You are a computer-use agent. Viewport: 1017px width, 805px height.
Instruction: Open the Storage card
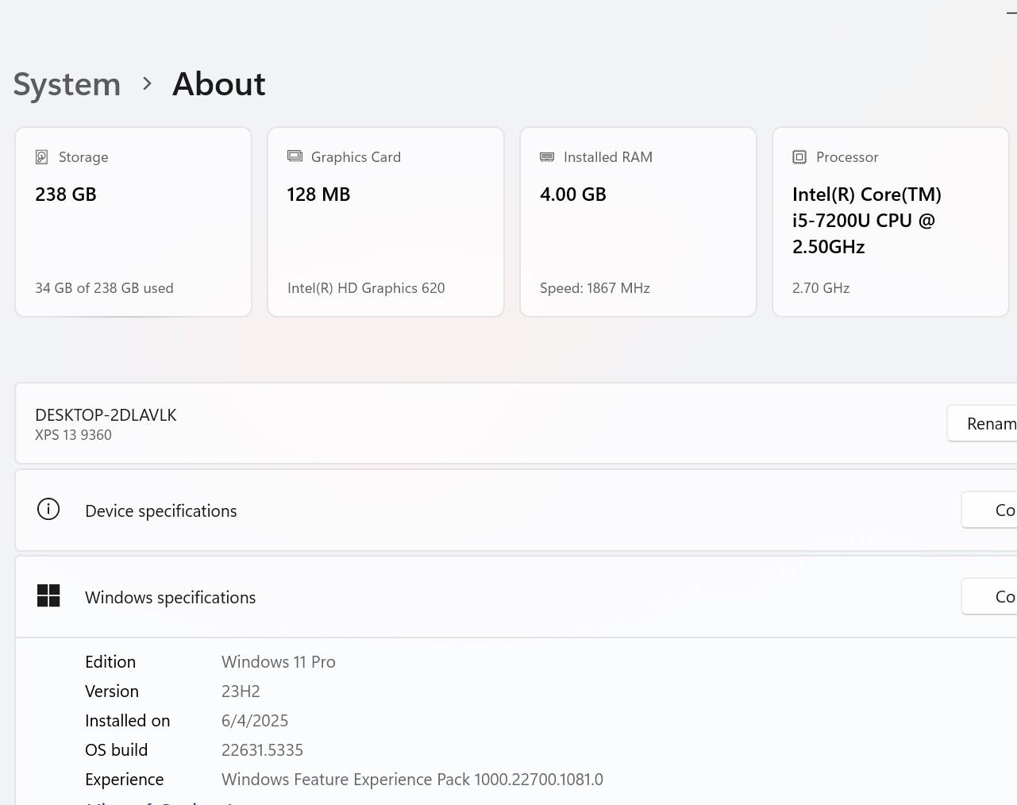tap(133, 222)
